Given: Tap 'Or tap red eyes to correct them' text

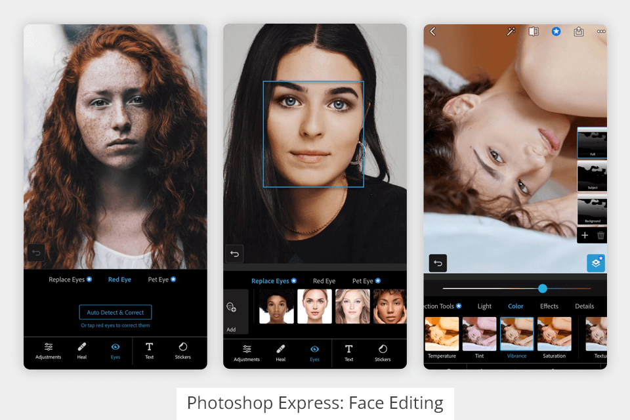Looking at the screenshot, I should 115,325.
